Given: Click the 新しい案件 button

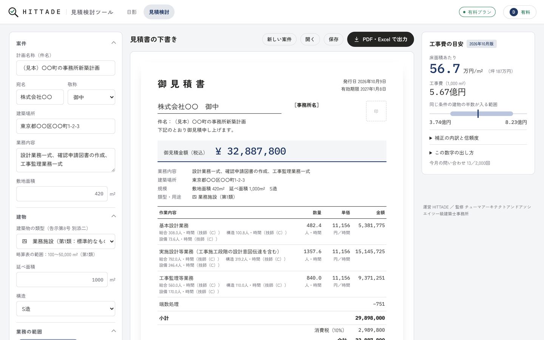Looking at the screenshot, I should (x=279, y=39).
